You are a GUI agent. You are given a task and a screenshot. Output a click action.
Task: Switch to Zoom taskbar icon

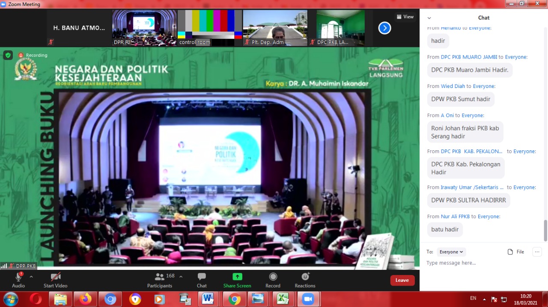308,299
